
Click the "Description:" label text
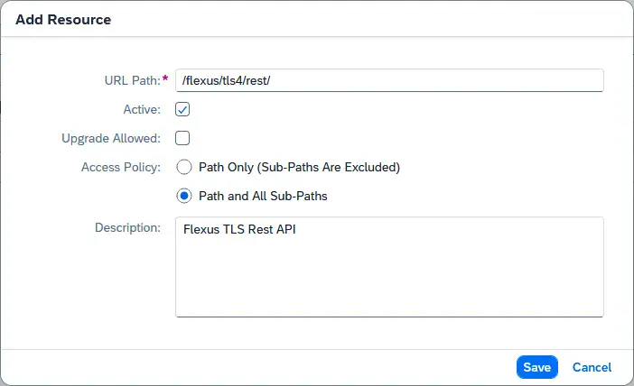[x=127, y=227]
